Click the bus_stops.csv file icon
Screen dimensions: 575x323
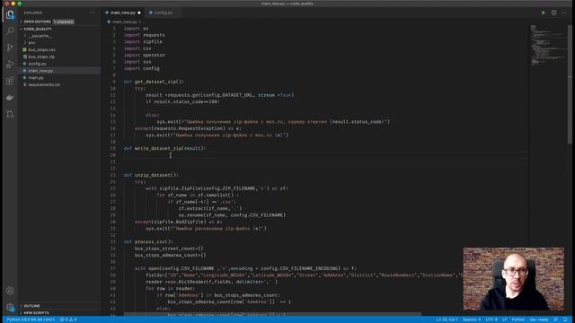coord(24,49)
